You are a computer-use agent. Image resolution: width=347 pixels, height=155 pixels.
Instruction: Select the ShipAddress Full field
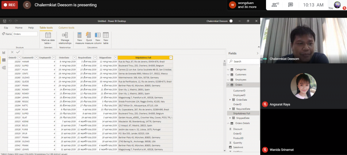pyautogui.click(x=242, y=113)
